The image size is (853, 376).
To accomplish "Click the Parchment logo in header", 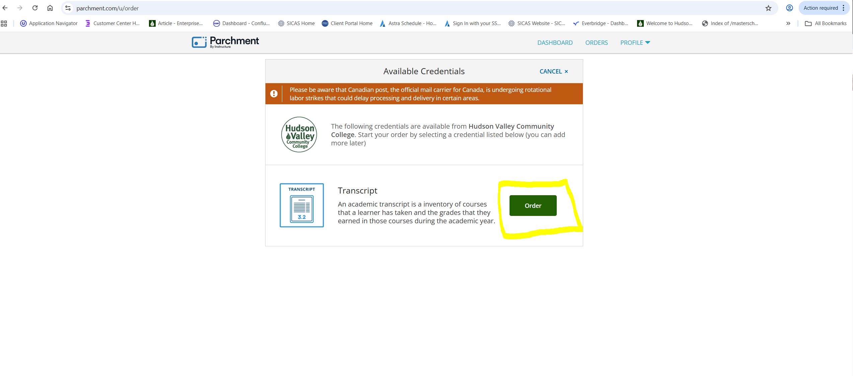I will click(x=225, y=42).
